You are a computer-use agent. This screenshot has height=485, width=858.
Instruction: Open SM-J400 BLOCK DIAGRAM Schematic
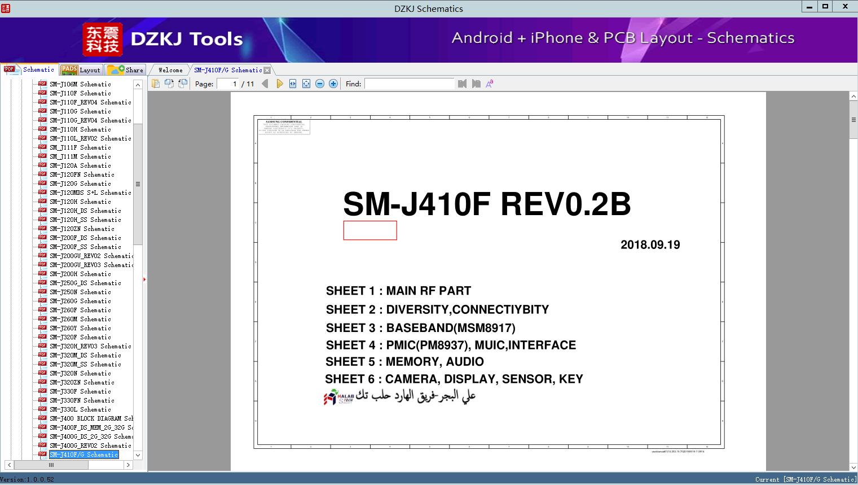click(91, 418)
